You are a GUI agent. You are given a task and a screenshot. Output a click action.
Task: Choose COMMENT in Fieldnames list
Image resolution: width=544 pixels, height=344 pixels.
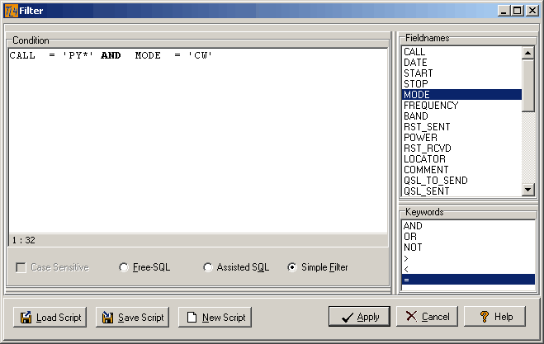pos(461,170)
